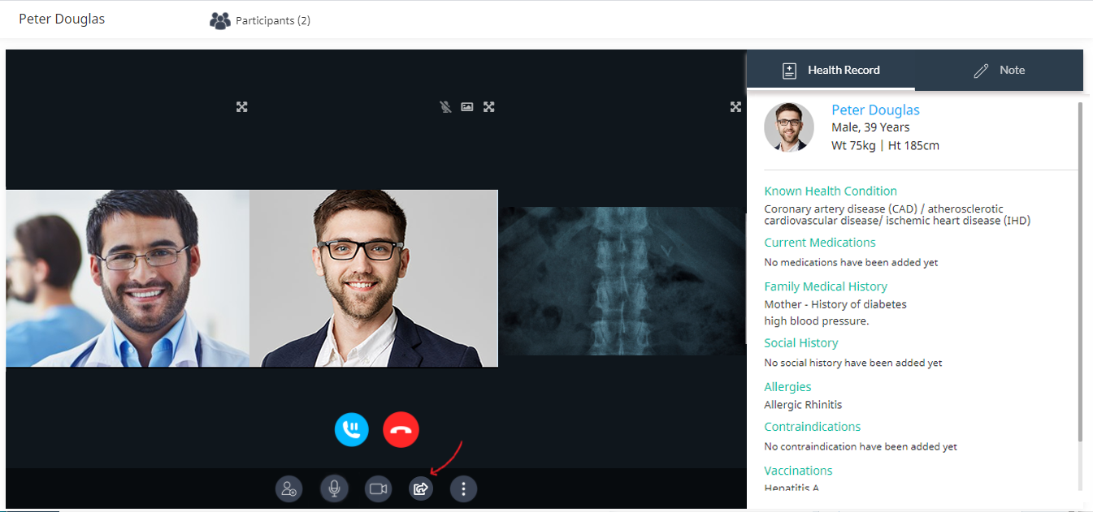Click the Coronary artery disease condition text
Viewport: 1093px width, 512px height.
tap(897, 214)
